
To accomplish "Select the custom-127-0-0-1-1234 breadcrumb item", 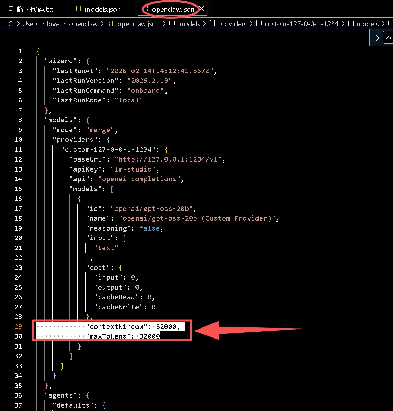I will 301,24.
